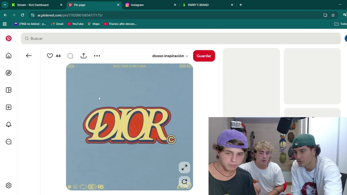Install app icon in address bar
This screenshot has height=195, width=347.
click(x=325, y=15)
